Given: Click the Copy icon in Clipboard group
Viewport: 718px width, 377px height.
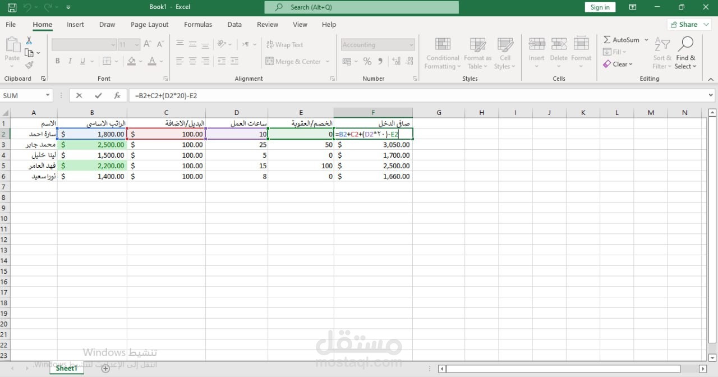Looking at the screenshot, I should (x=29, y=53).
